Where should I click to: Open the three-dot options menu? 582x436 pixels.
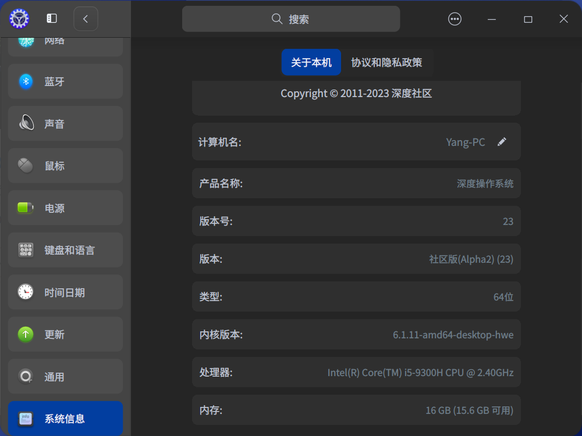coord(455,19)
